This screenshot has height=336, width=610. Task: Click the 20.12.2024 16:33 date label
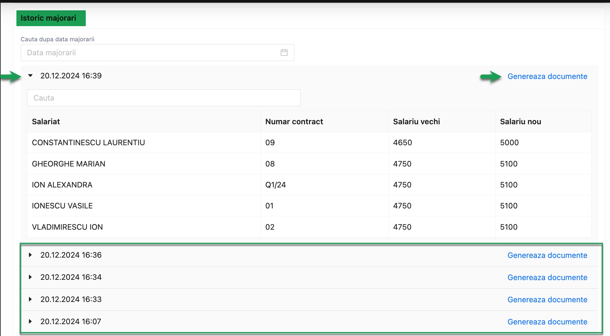(71, 299)
